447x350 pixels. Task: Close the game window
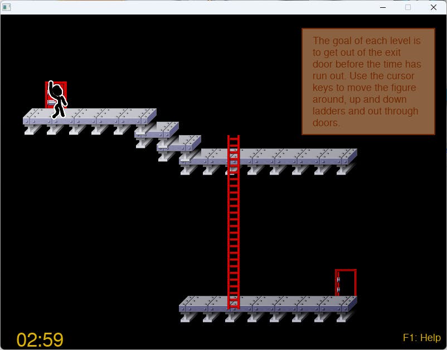(x=434, y=7)
